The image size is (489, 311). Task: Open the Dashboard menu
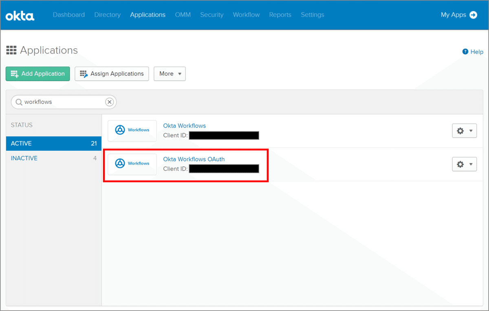[x=69, y=15]
